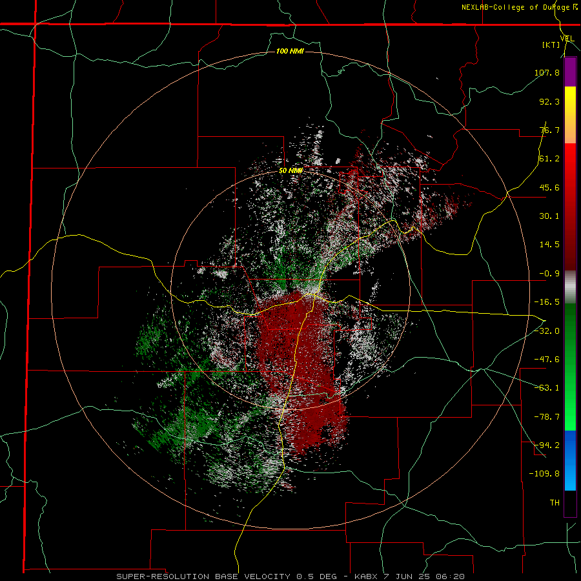Click the TH legend label
The width and height of the screenshot is (581, 581).
[x=555, y=503]
